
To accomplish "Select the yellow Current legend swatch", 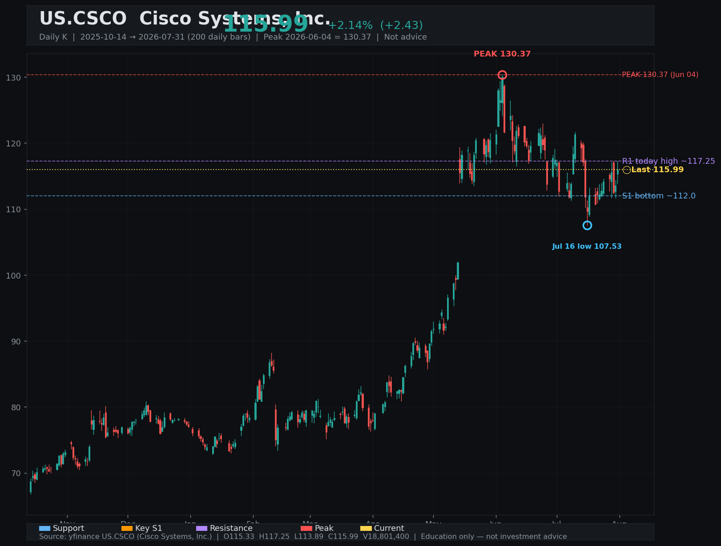I will pyautogui.click(x=366, y=529).
